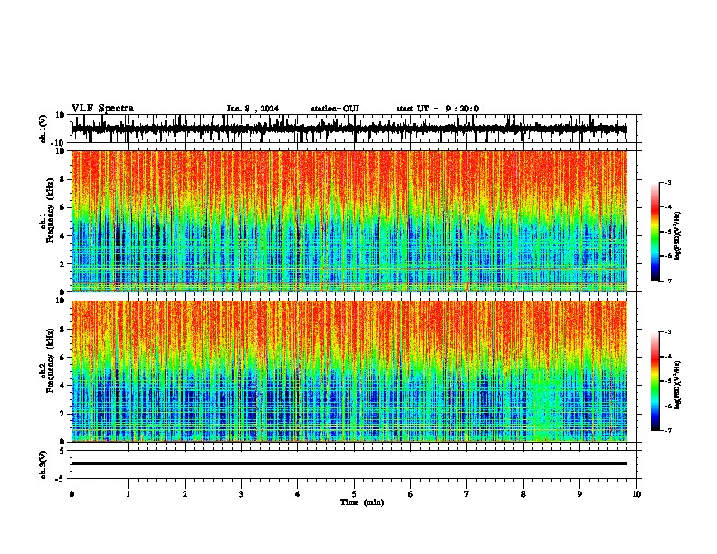Click the "2" kHz tick on ch.2 spectrogram
Screen dimensions: 717x554
point(62,414)
